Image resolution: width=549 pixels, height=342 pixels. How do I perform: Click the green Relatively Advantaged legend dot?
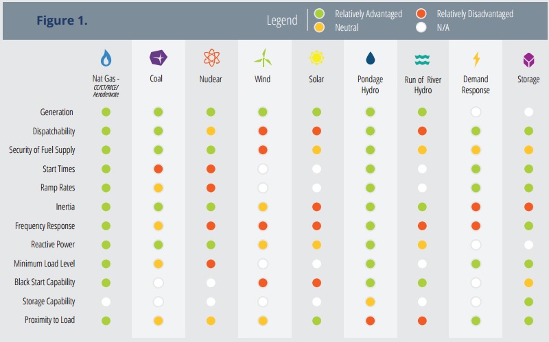[319, 14]
